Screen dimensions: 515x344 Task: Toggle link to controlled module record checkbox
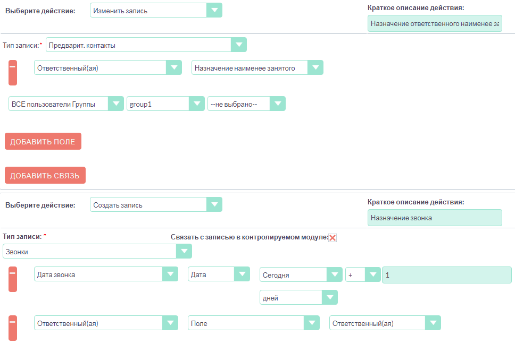[x=333, y=238]
